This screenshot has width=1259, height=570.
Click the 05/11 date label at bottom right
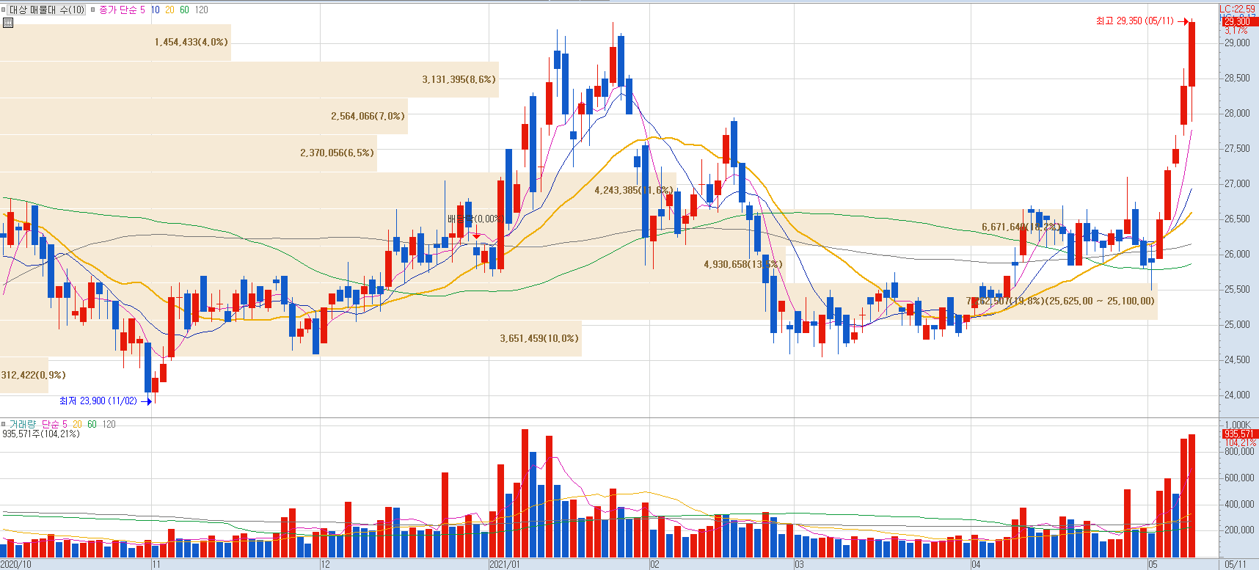1236,564
